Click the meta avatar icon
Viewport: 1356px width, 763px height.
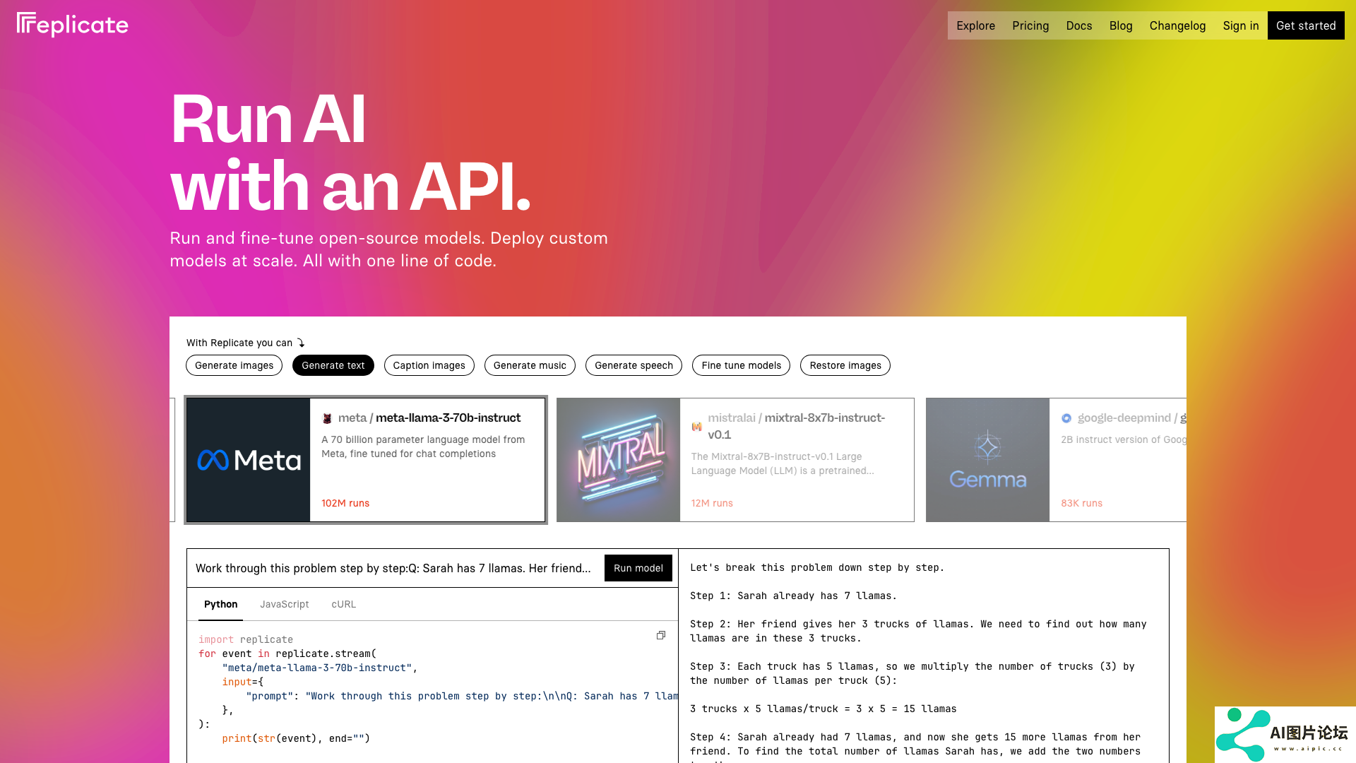327,418
